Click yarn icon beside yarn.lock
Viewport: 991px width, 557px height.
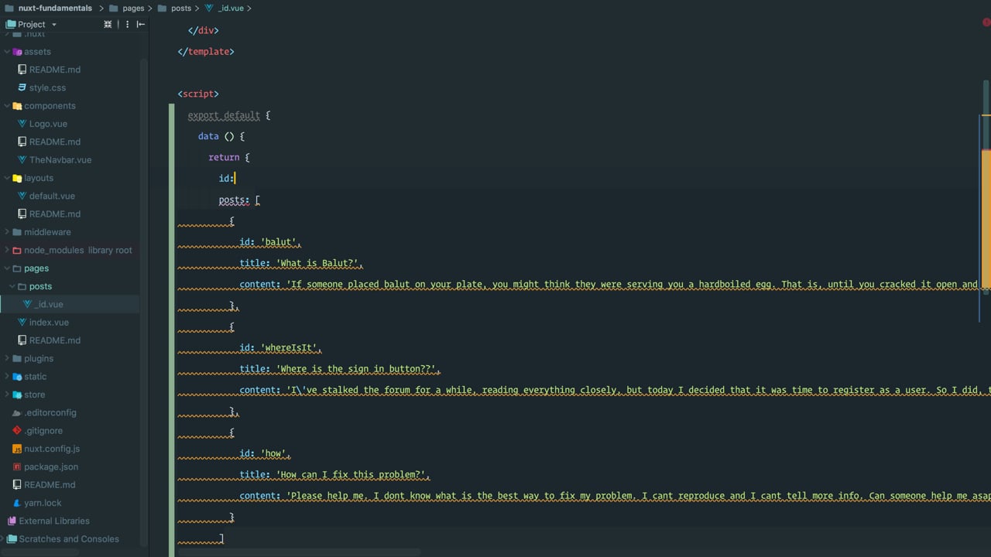tap(17, 503)
